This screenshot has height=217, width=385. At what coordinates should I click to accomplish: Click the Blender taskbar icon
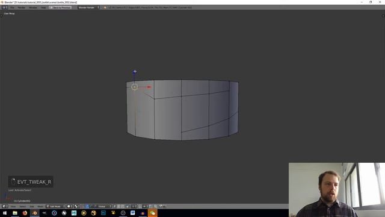coord(35,213)
